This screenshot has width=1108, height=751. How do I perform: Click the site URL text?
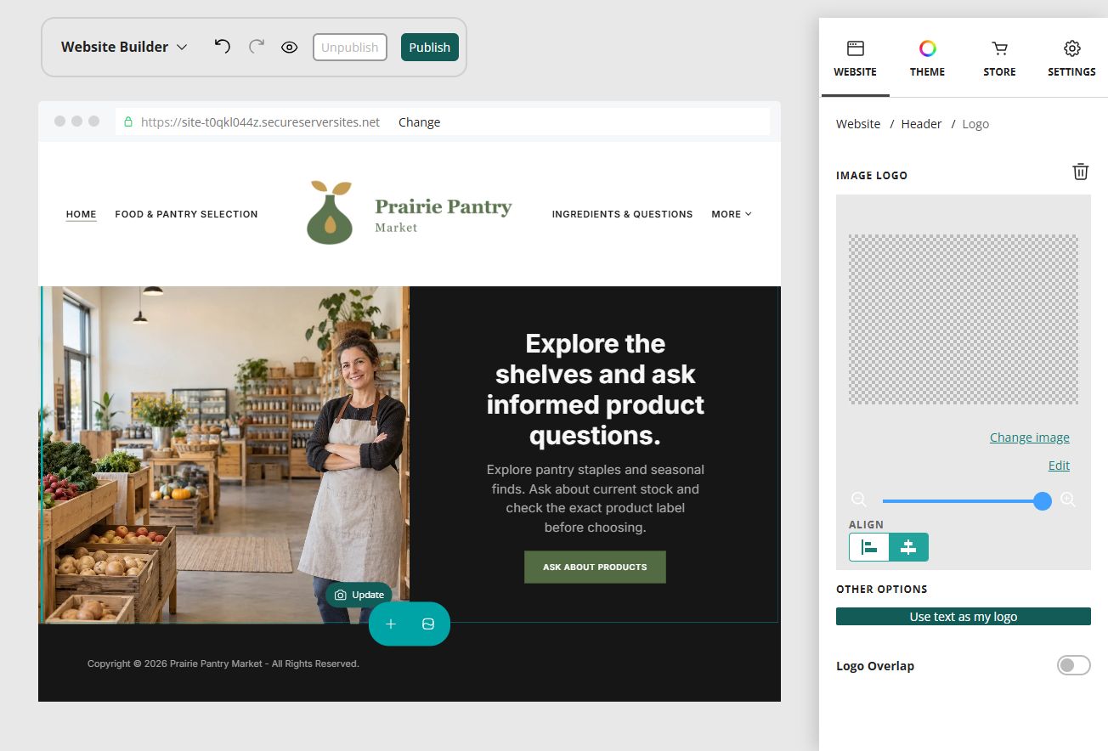pyautogui.click(x=260, y=122)
